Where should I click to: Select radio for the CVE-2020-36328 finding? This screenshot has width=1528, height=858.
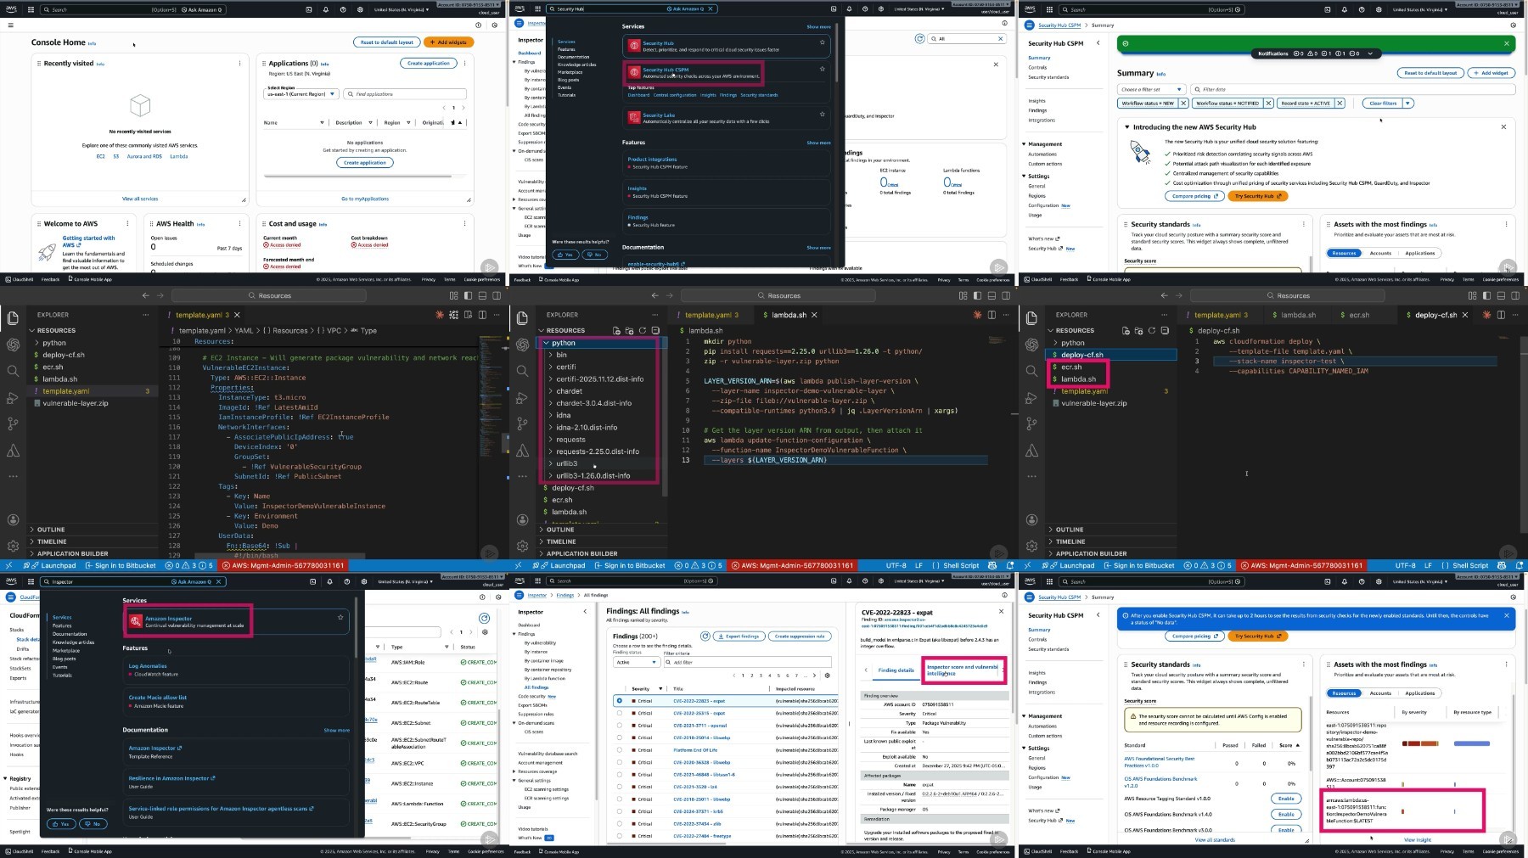tap(619, 762)
